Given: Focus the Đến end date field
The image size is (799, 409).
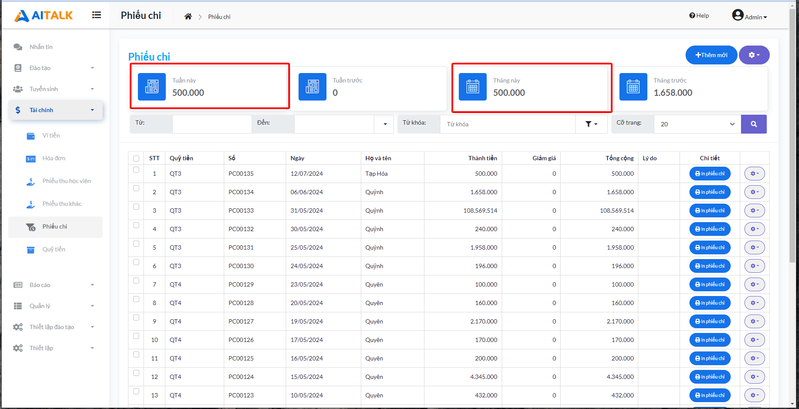Looking at the screenshot, I should [x=335, y=124].
